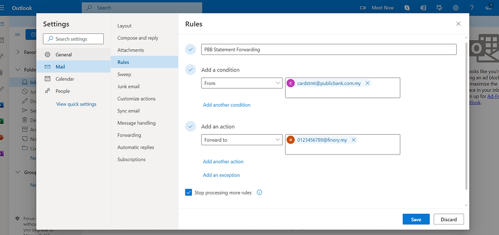The height and width of the screenshot is (235, 499).
Task: Open Calendar settings category
Action: [x=65, y=79]
